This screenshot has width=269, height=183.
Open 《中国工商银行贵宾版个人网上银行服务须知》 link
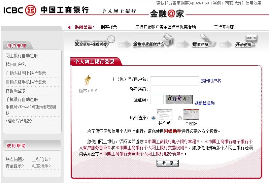pos(142,154)
